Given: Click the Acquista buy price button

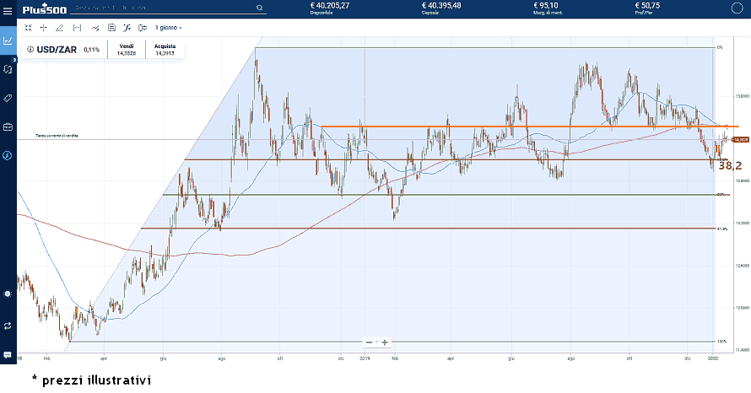Looking at the screenshot, I should [x=165, y=49].
